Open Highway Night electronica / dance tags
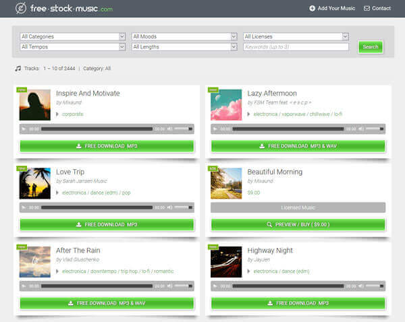Viewport: 405px width, 322px height. (x=281, y=271)
